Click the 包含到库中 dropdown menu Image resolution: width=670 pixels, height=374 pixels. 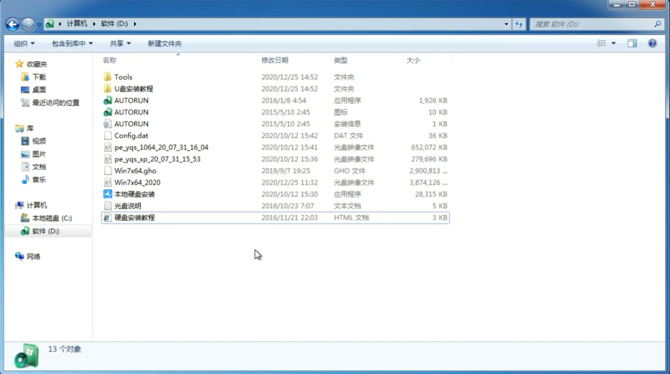pyautogui.click(x=71, y=43)
